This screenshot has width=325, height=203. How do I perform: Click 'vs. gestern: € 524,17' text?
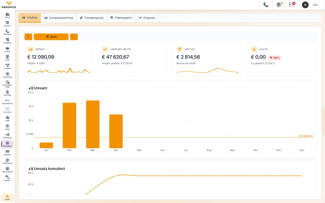point(263,63)
